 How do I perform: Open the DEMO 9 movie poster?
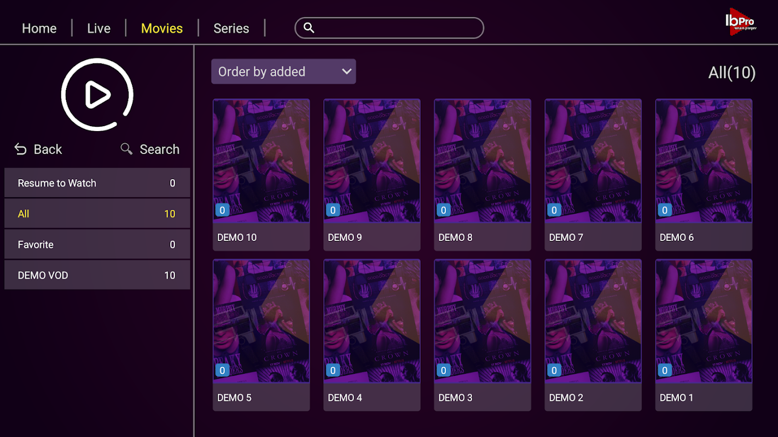(372, 161)
